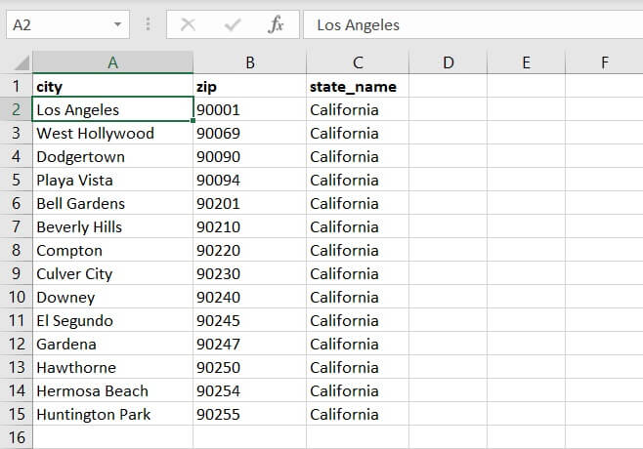
Task: Open the Name Box dropdown arrow
Action: (x=118, y=25)
